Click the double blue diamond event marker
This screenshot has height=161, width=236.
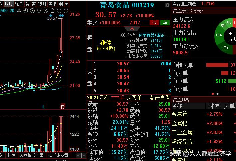[61, 15]
